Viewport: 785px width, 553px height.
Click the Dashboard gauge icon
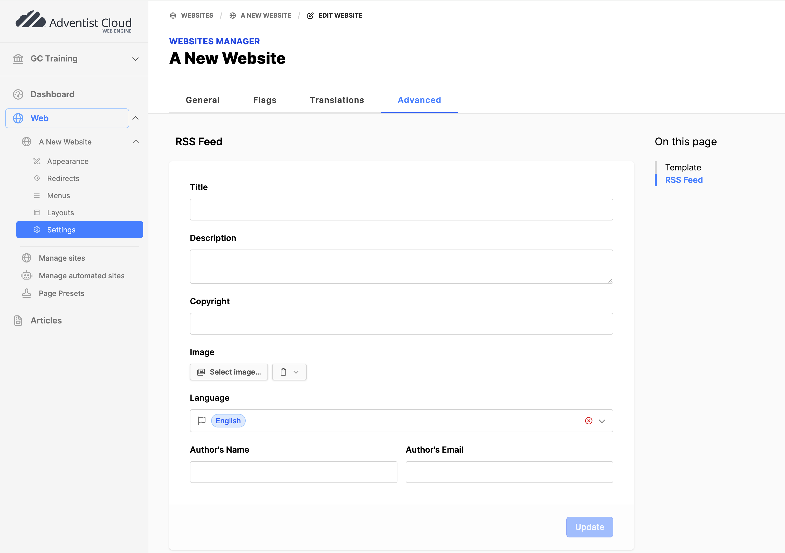coord(18,94)
